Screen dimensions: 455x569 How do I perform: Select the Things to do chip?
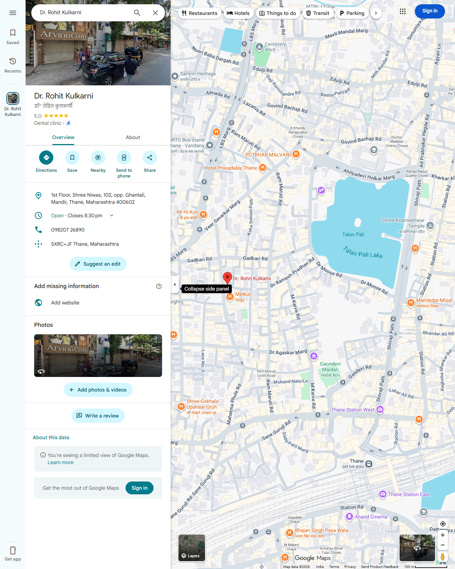(x=278, y=13)
